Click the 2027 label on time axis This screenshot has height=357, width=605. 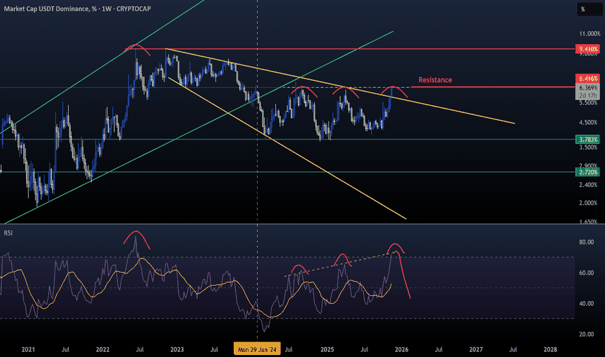476,350
